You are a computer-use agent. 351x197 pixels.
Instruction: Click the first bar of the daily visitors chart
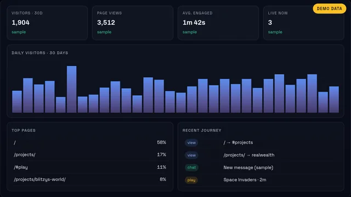(17, 102)
